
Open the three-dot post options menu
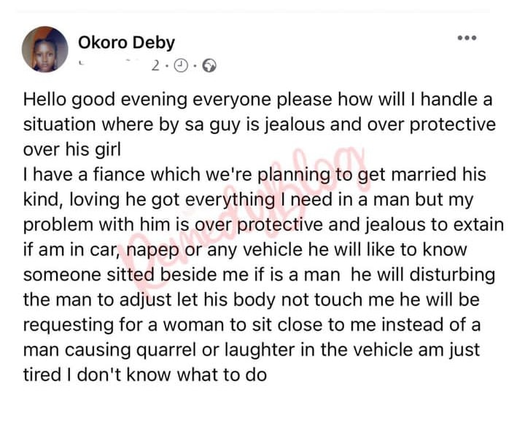point(467,38)
